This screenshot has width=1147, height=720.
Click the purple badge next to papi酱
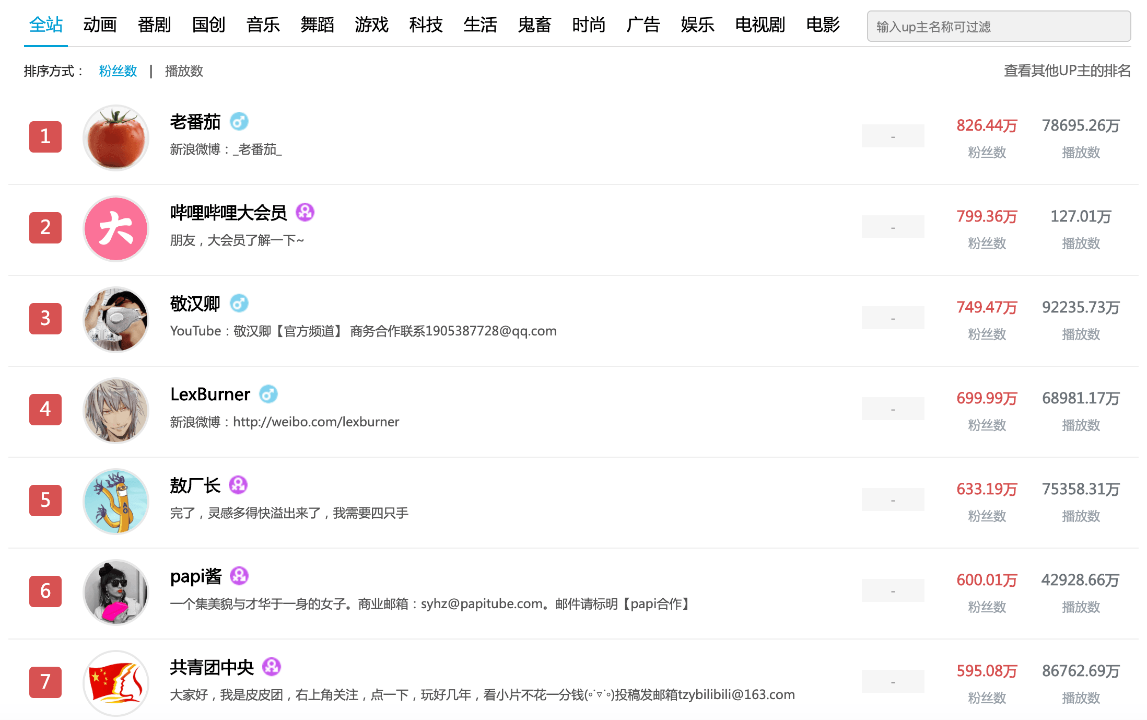(x=239, y=576)
